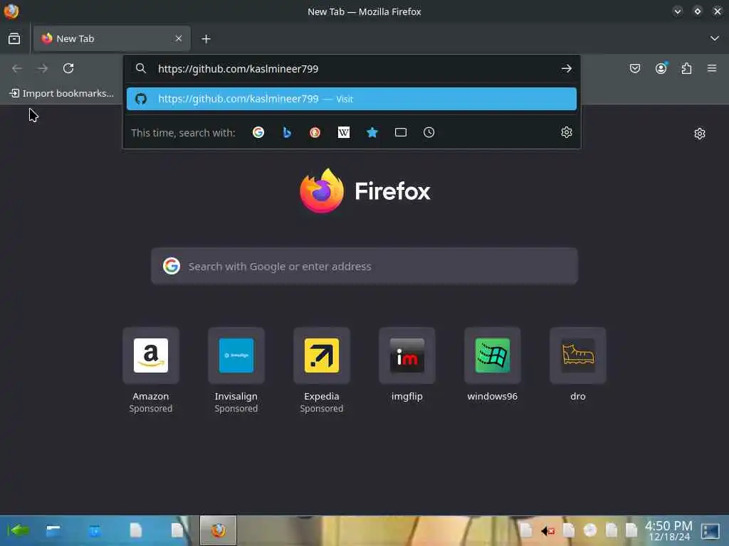Open new tab page personalize gear
729x546 pixels.
click(699, 134)
